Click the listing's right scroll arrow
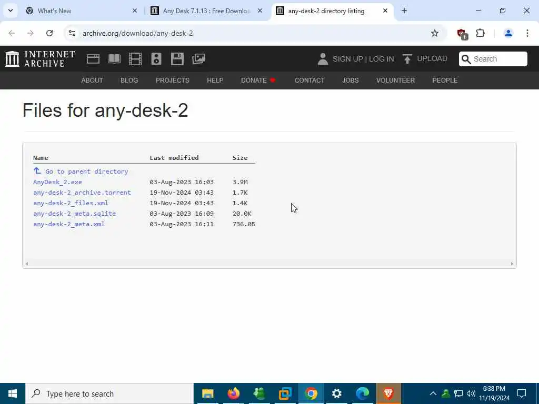The height and width of the screenshot is (404, 539). point(512,264)
